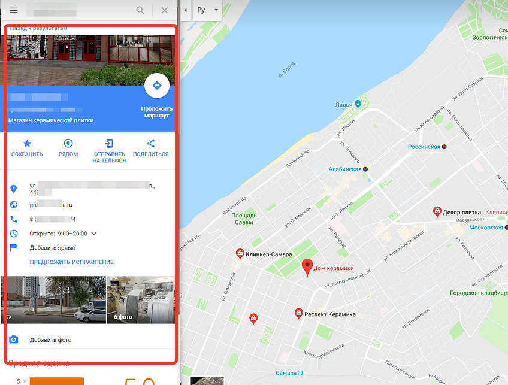508x385 pixels.
Task: Click the round directions arrow button
Action: pyautogui.click(x=157, y=86)
